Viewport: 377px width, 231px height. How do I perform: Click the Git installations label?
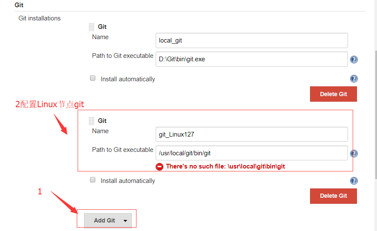tap(39, 18)
